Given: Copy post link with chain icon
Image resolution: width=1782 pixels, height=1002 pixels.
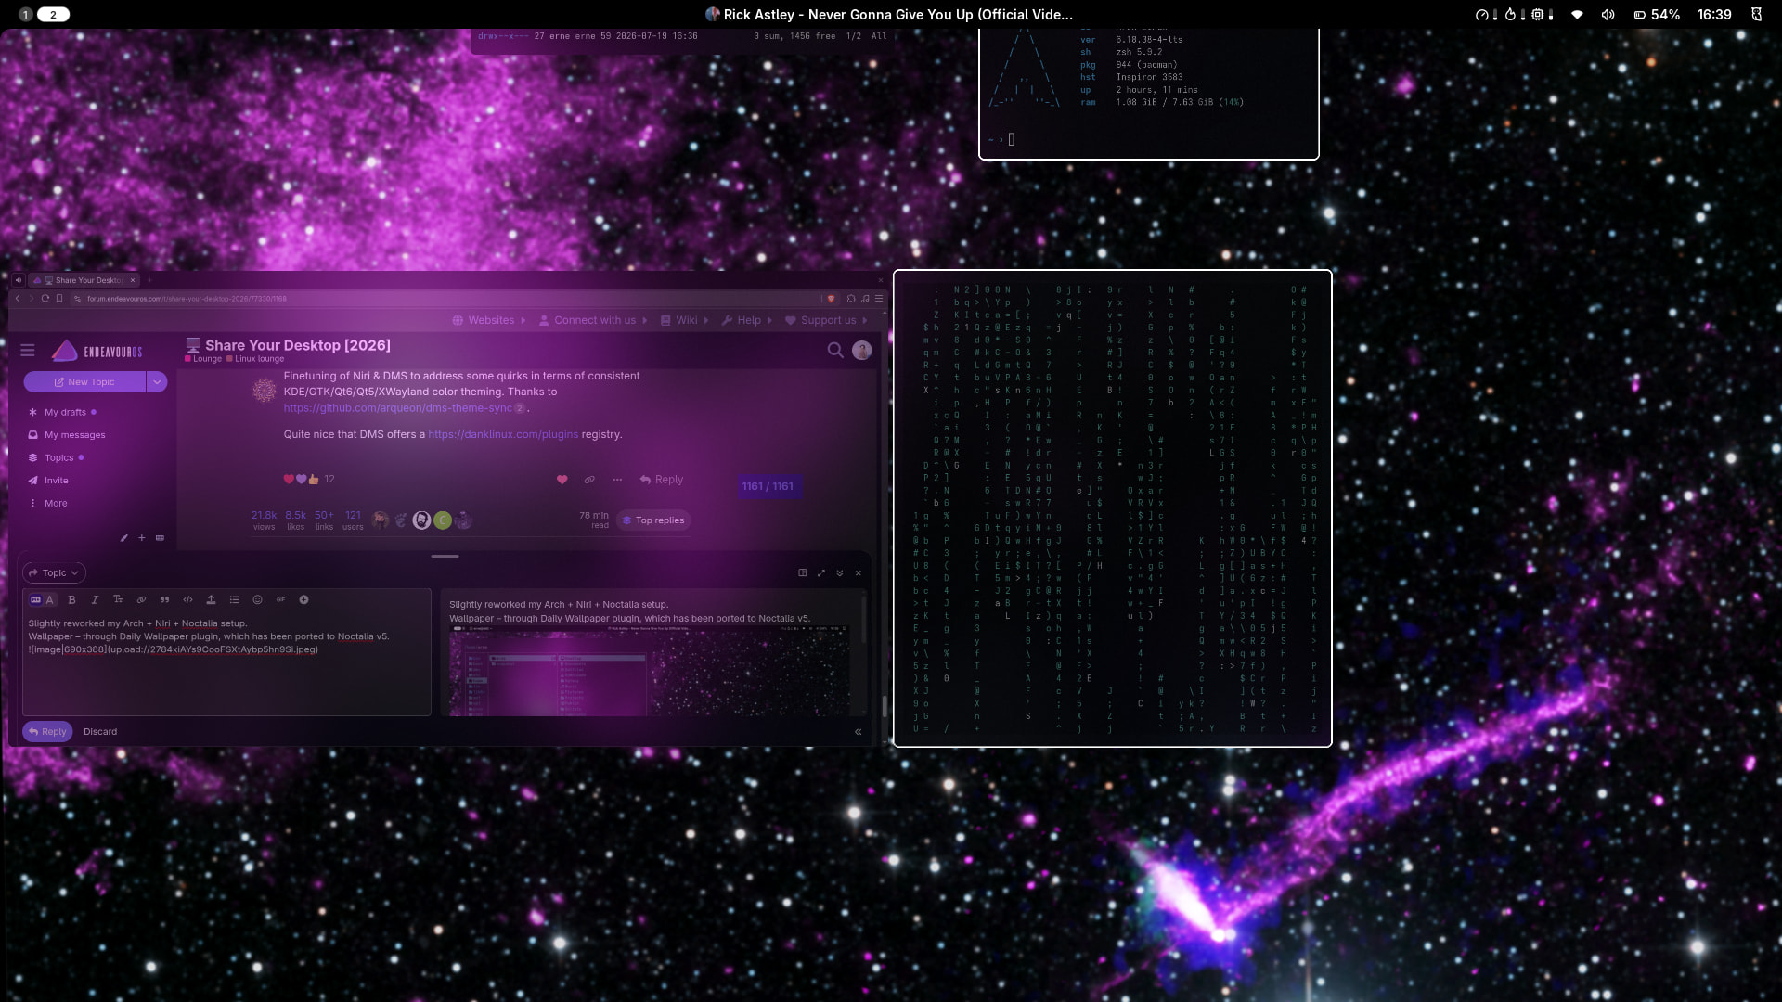Looking at the screenshot, I should pyautogui.click(x=589, y=480).
